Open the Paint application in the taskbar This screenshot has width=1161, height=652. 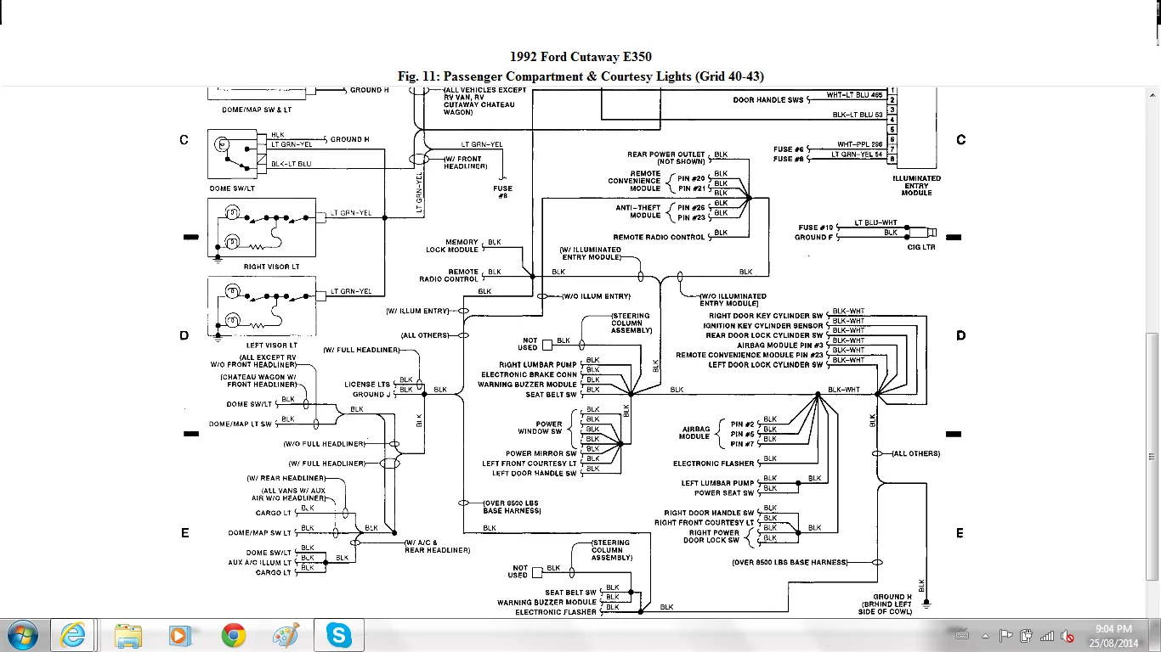(286, 635)
